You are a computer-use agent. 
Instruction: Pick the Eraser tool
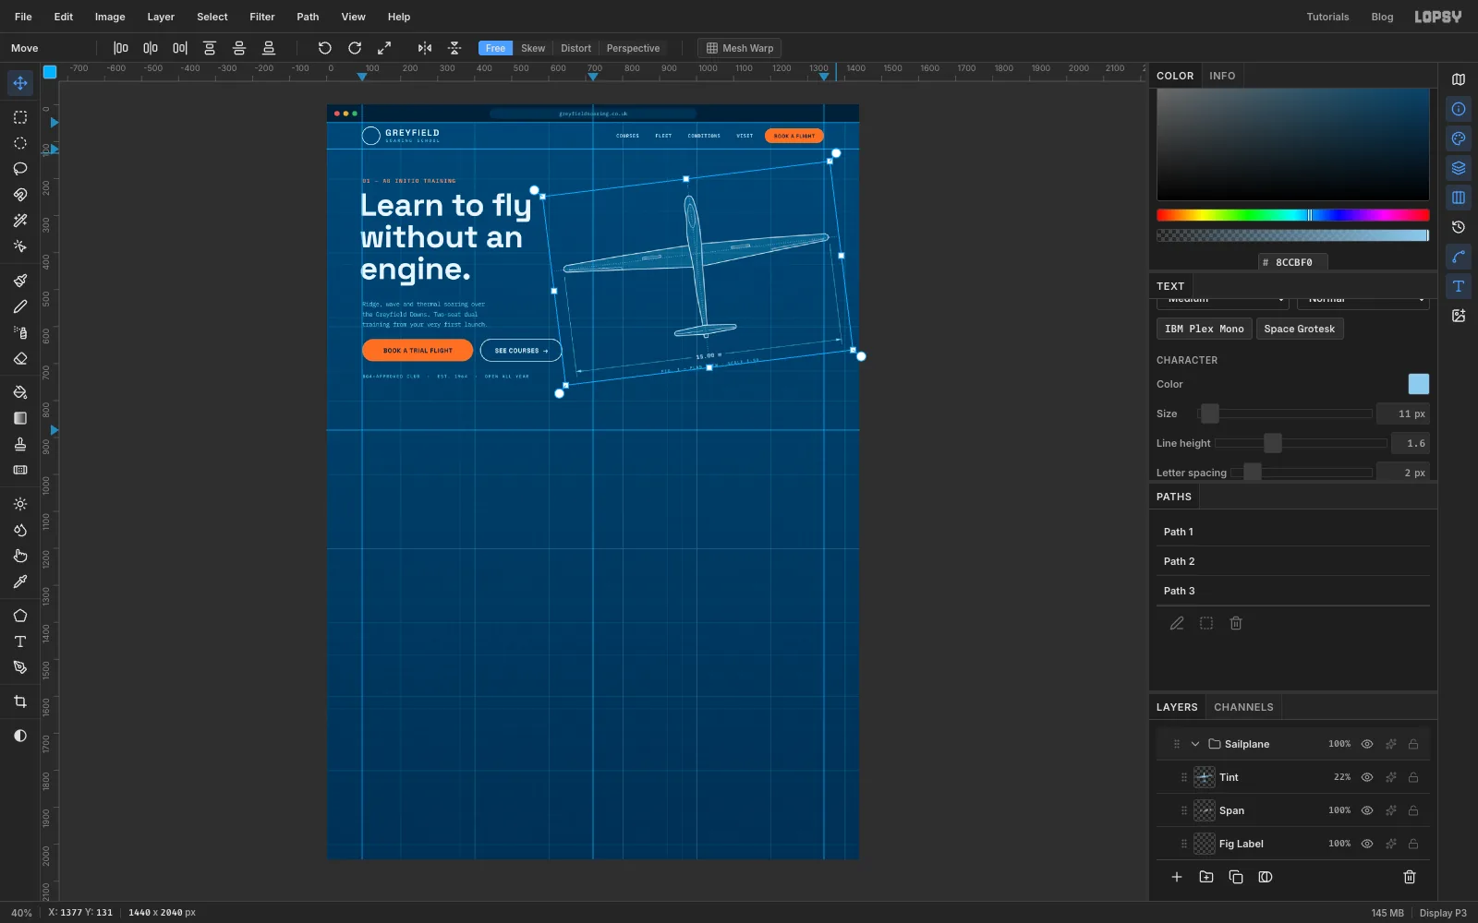(20, 358)
